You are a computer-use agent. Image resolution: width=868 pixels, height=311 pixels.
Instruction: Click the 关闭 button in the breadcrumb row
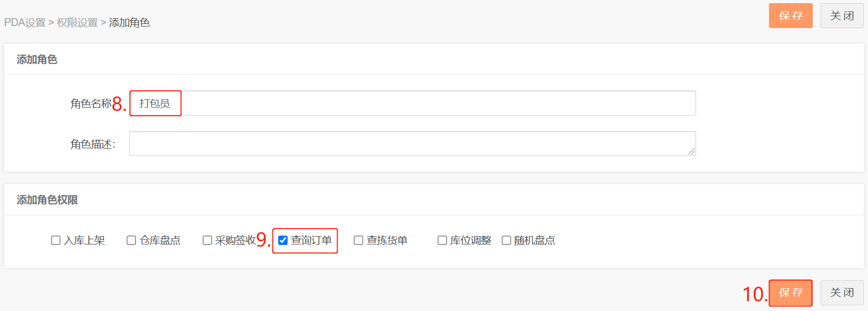[x=842, y=16]
